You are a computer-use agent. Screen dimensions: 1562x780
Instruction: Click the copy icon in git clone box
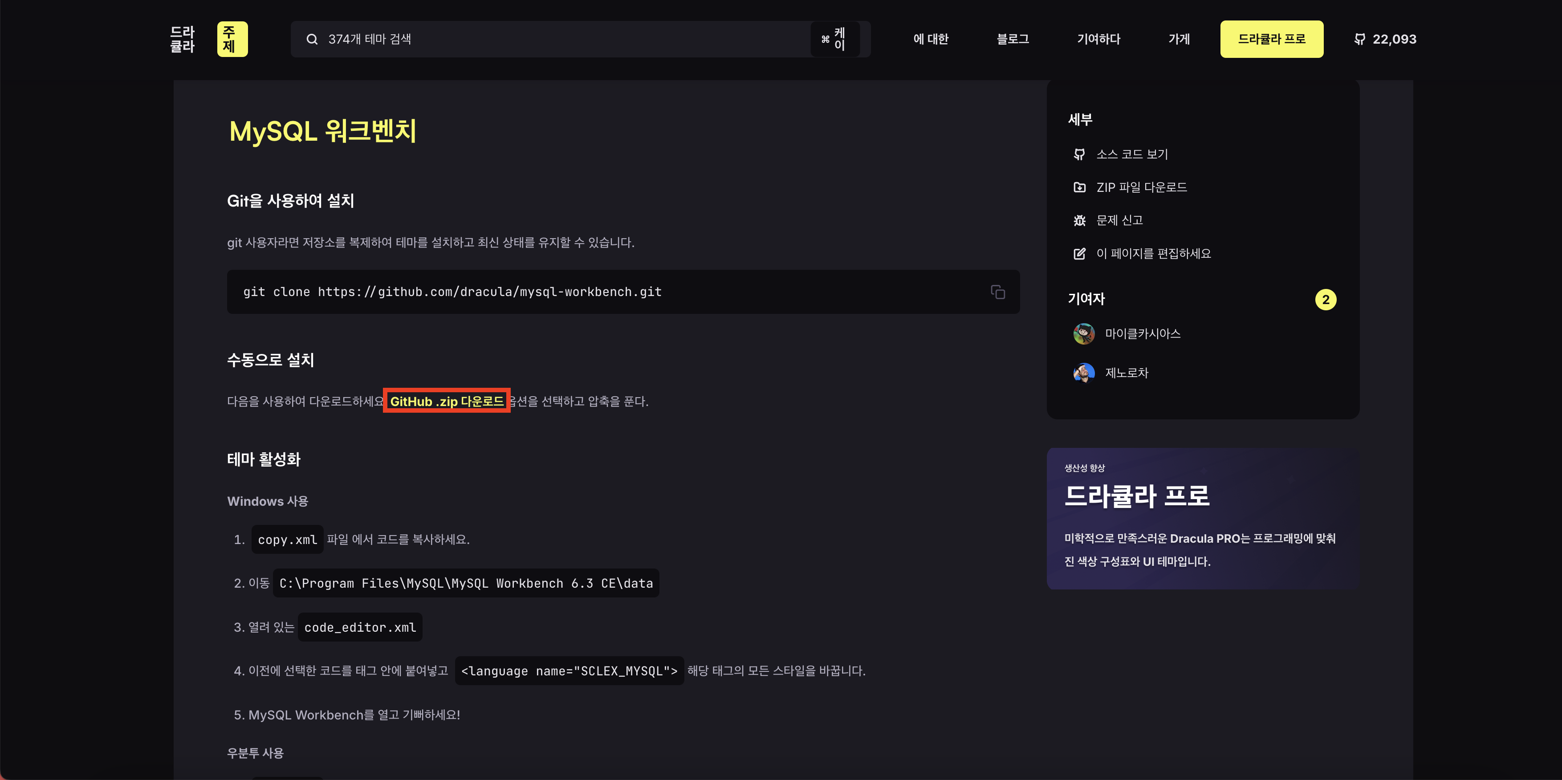[x=997, y=292]
